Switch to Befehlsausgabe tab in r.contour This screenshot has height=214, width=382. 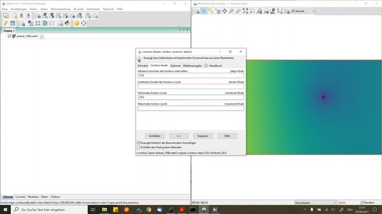pos(192,66)
